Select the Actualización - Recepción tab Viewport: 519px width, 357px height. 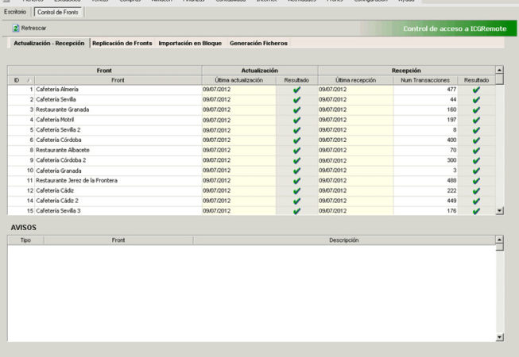coord(49,44)
